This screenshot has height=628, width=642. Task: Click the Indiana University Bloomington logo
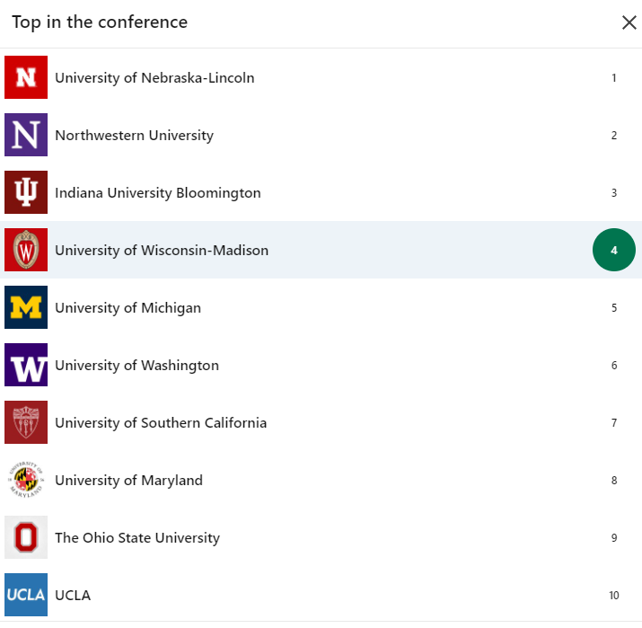point(26,192)
